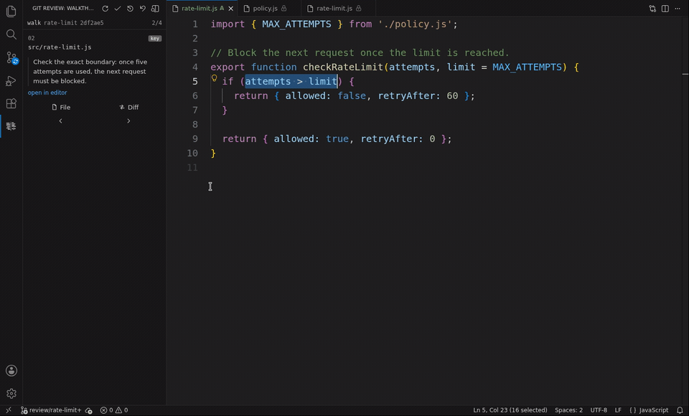
Task: Click the src/rate-limit.js path in walkthrough
Action: [60, 47]
